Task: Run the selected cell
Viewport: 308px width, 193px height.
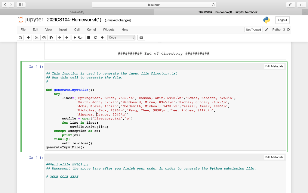Action: pos(79,37)
